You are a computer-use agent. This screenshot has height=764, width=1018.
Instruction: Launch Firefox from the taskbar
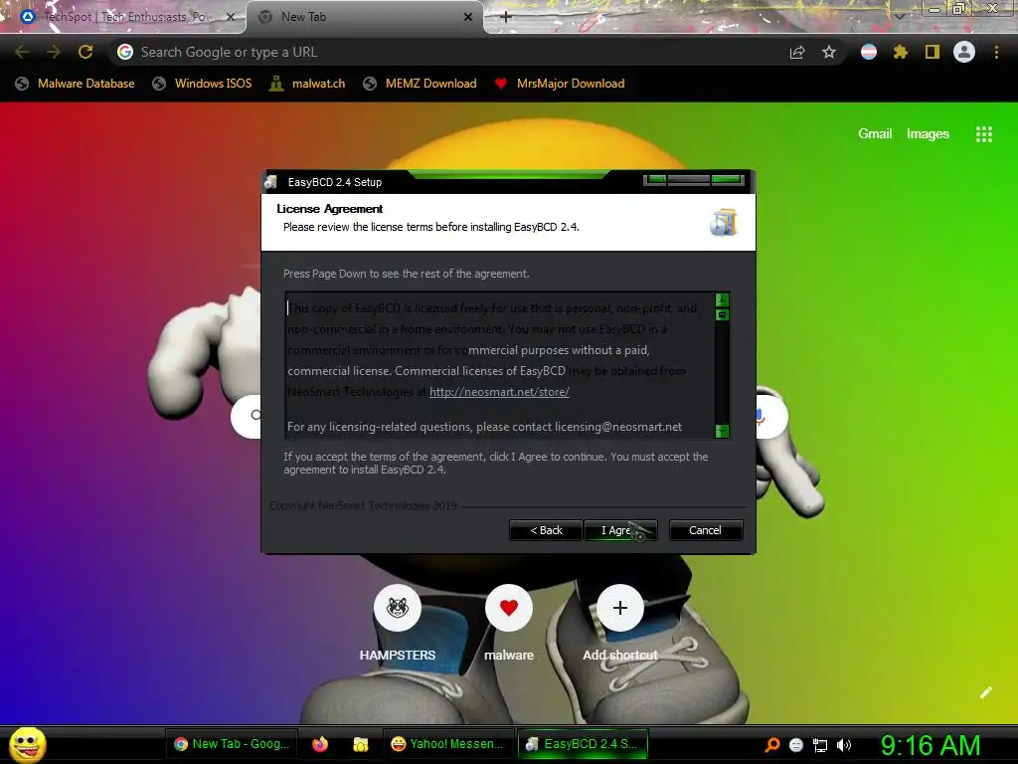tap(320, 744)
